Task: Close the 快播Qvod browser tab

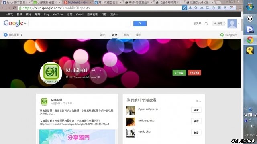Action: 212,2
